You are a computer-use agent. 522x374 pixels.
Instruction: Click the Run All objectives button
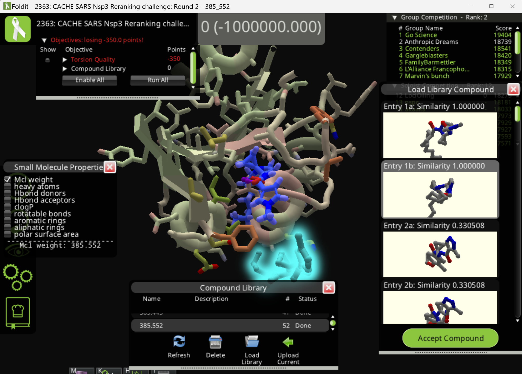158,80
